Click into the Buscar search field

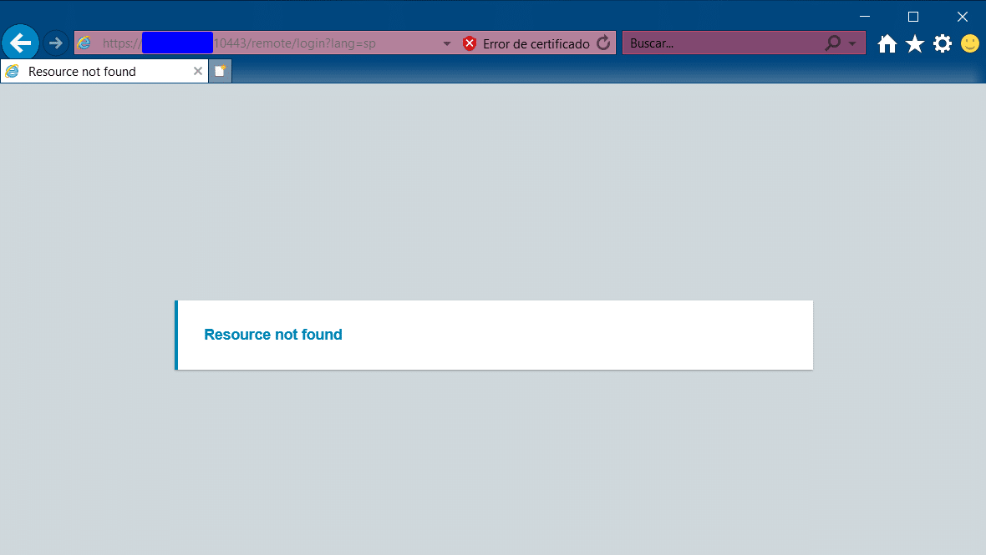723,43
